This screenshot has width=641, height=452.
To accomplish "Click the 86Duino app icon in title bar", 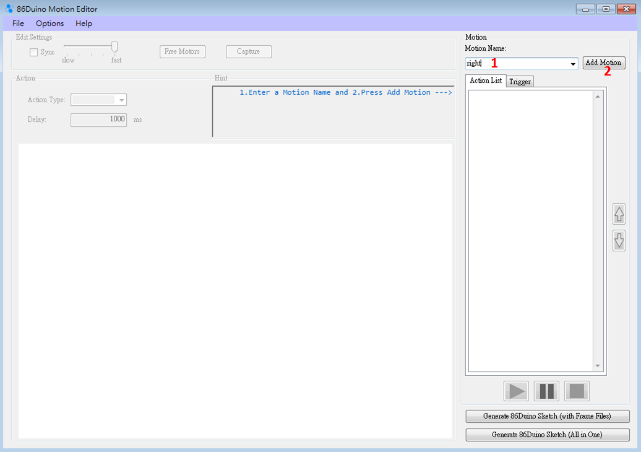I will 9,9.
